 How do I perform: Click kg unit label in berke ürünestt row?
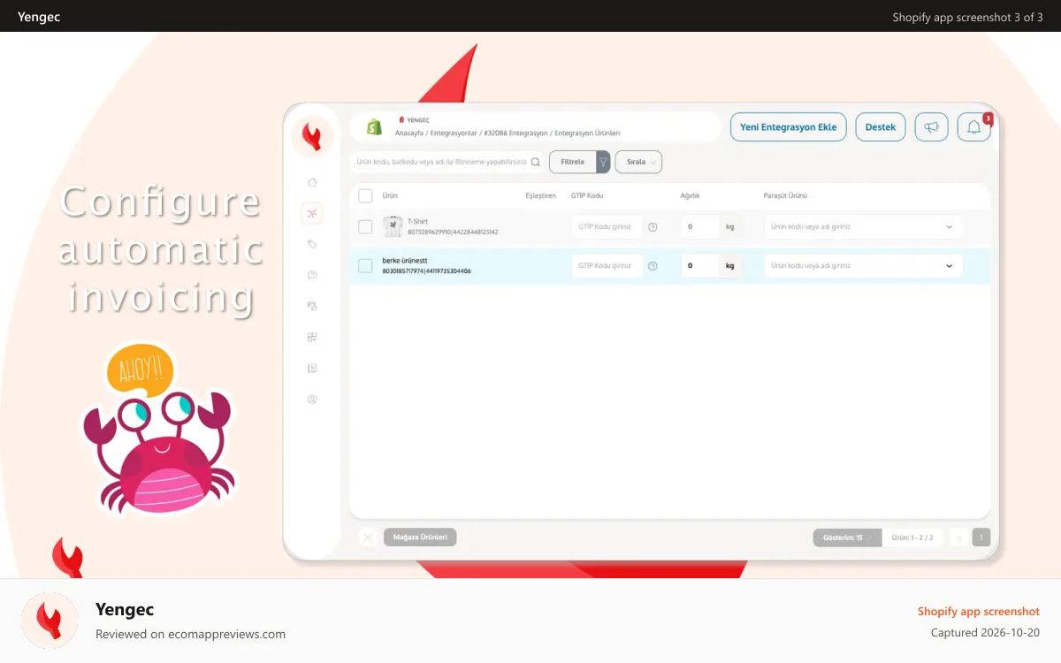[729, 266]
